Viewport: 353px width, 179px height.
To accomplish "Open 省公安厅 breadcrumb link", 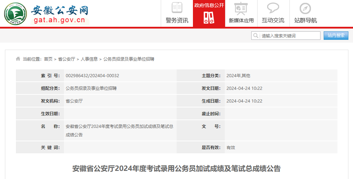I will [x=67, y=59].
